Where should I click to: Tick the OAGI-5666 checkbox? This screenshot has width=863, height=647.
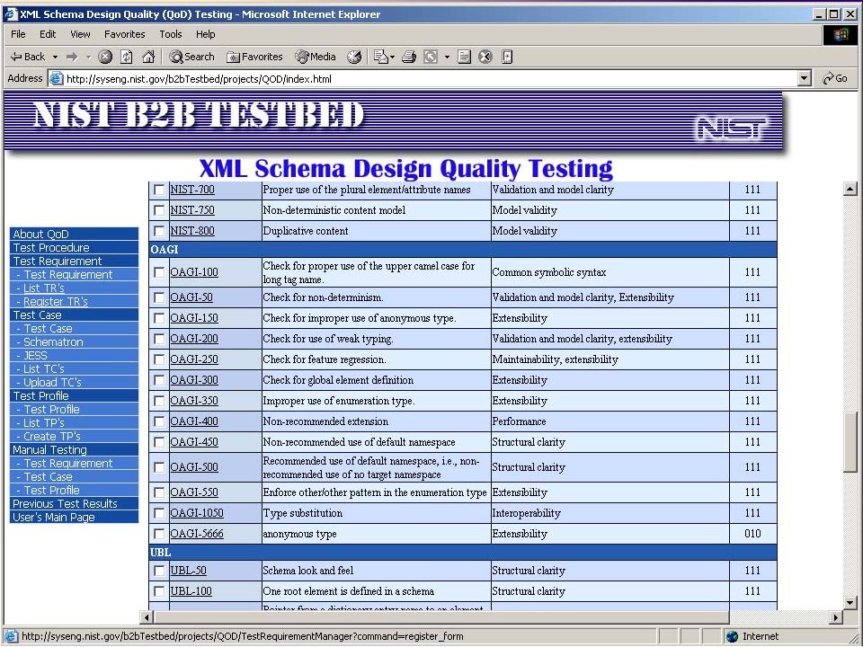(159, 534)
